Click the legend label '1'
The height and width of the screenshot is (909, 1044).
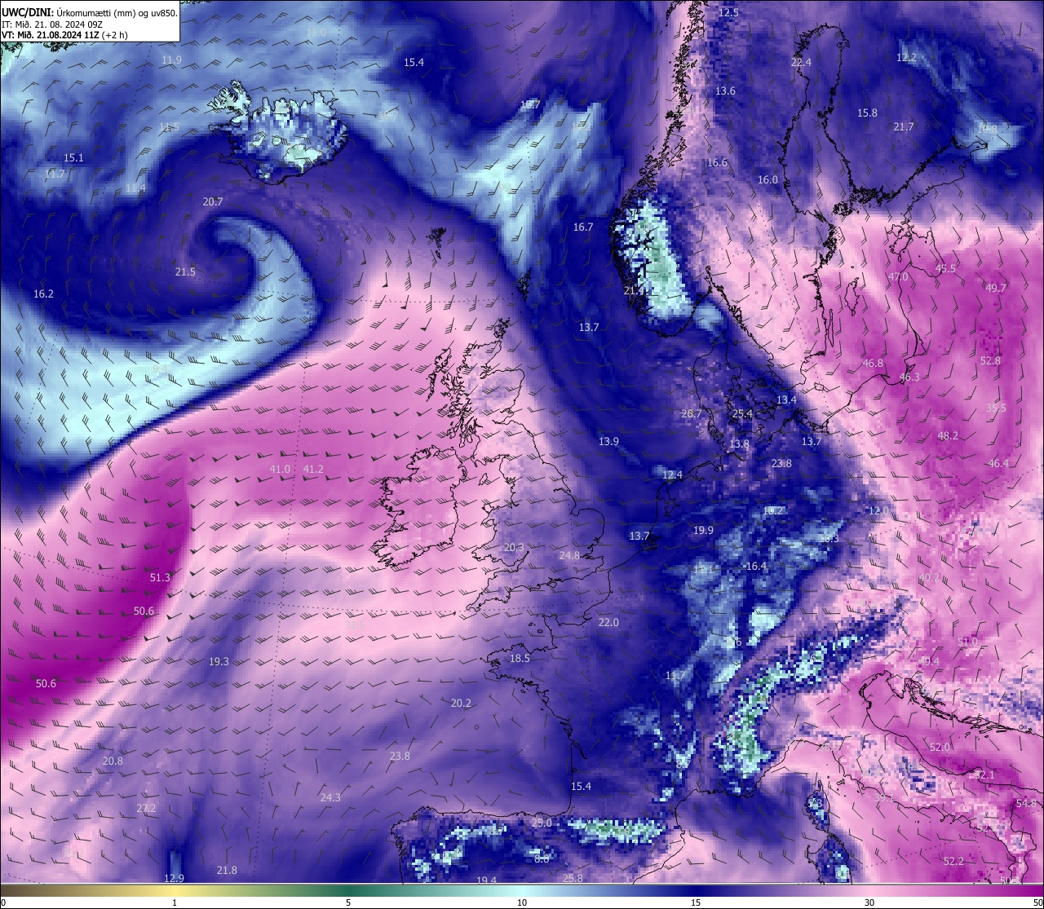(x=175, y=902)
